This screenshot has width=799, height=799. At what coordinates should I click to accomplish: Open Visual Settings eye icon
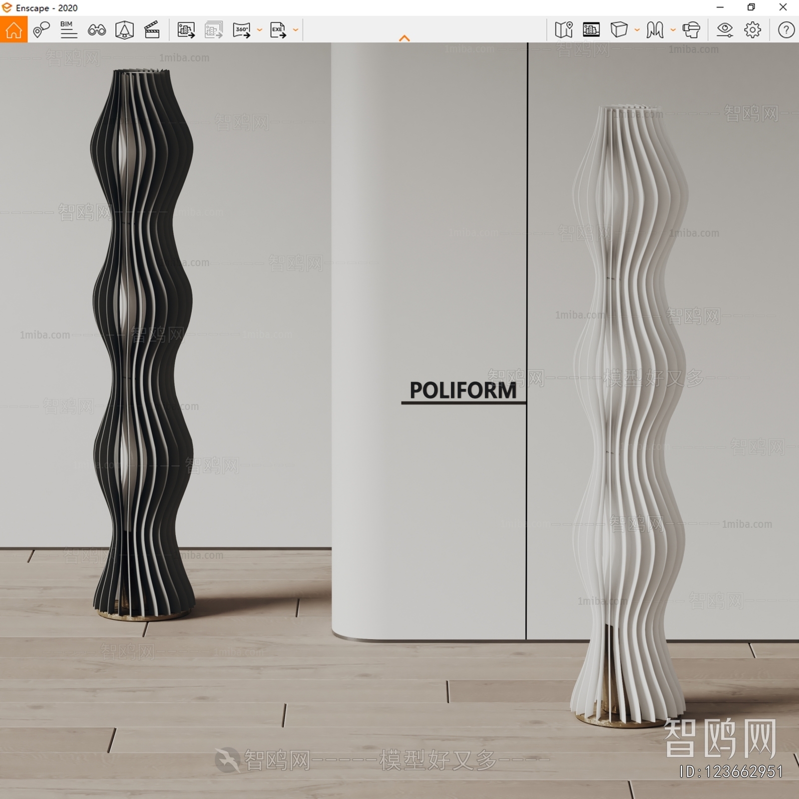(x=725, y=30)
